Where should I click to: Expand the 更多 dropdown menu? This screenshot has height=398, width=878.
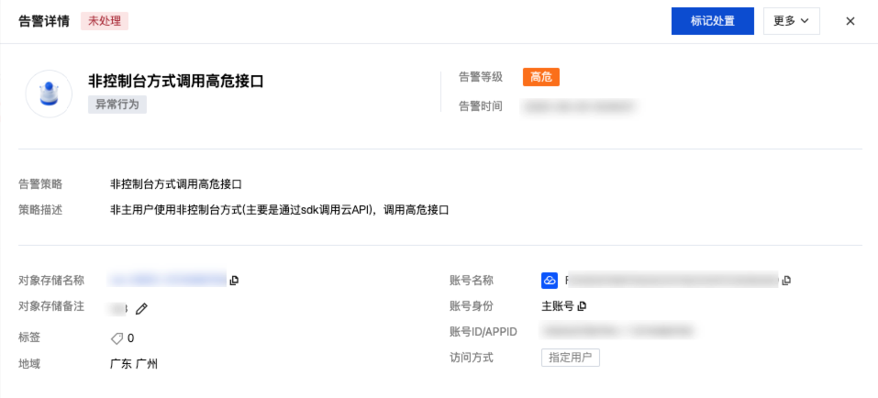coord(791,21)
